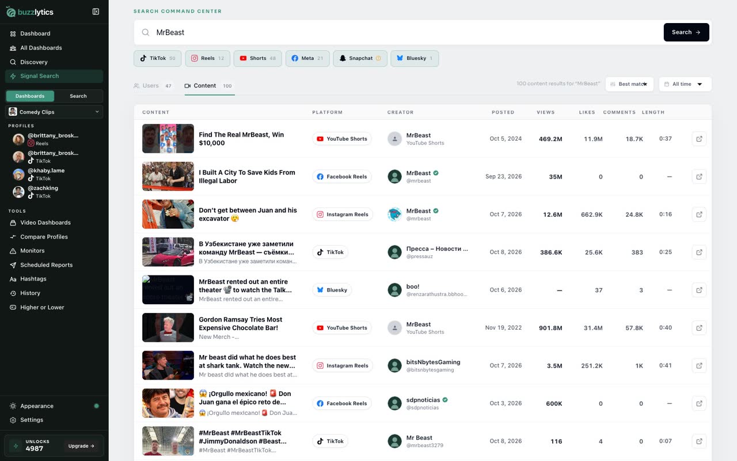Toggle the Meta platform filter
The height and width of the screenshot is (461, 737).
coord(307,58)
